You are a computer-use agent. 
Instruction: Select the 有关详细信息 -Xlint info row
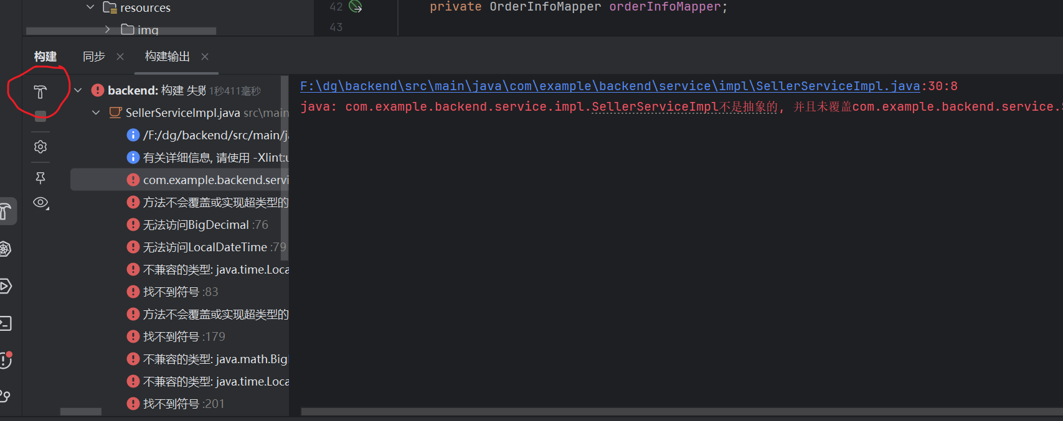point(179,157)
